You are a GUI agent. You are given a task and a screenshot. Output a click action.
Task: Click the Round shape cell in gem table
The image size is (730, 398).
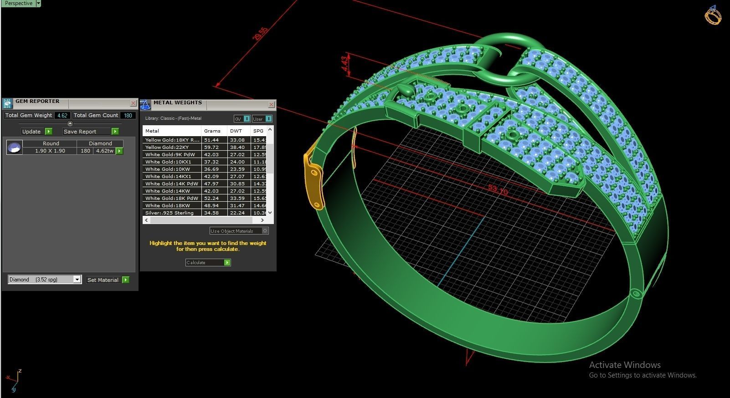[x=51, y=143]
